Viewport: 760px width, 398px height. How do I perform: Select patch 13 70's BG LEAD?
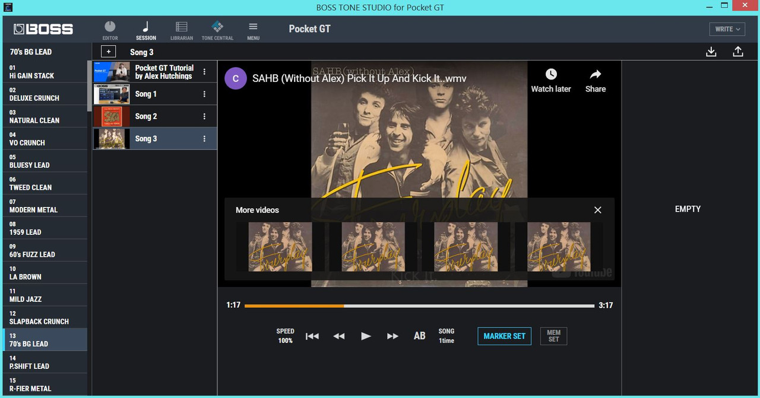tap(45, 340)
